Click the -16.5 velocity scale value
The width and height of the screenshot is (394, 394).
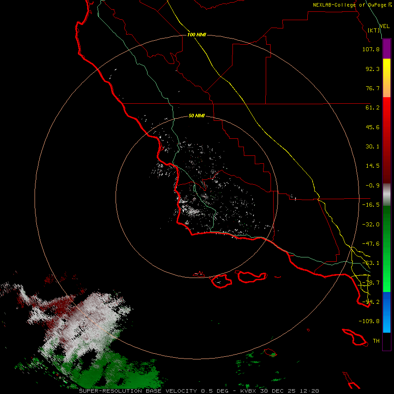click(x=371, y=205)
